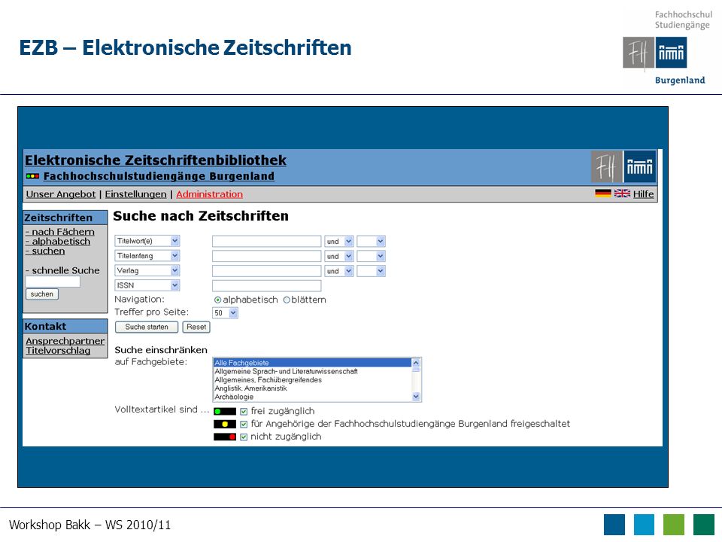
Task: Click the German flag language icon
Action: pyautogui.click(x=602, y=193)
